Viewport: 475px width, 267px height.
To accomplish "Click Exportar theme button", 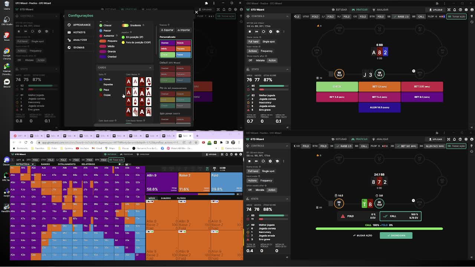I will [x=167, y=30].
